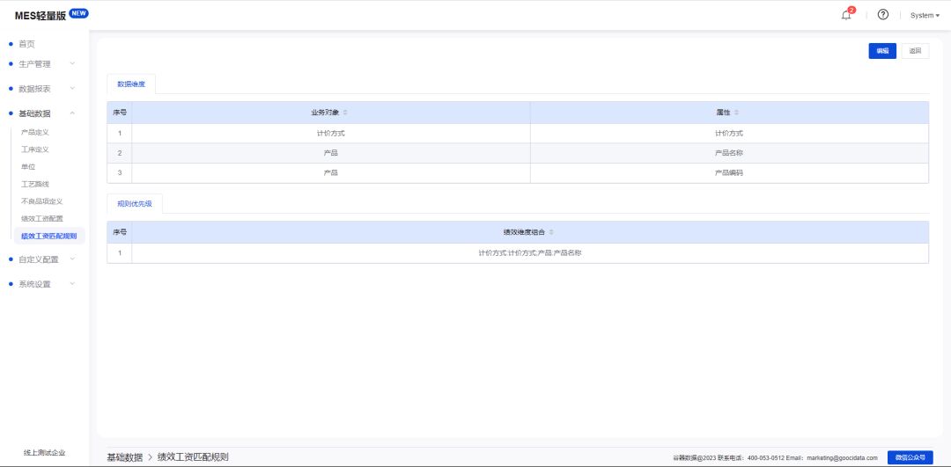Switch to the 规则优先级 tab
Image resolution: width=951 pixels, height=467 pixels.
[x=135, y=203]
